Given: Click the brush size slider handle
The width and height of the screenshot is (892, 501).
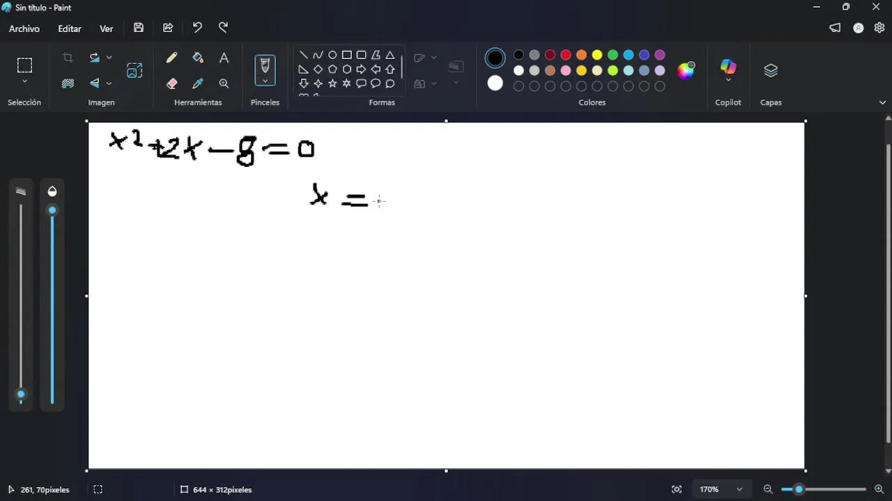Looking at the screenshot, I should pyautogui.click(x=21, y=395).
